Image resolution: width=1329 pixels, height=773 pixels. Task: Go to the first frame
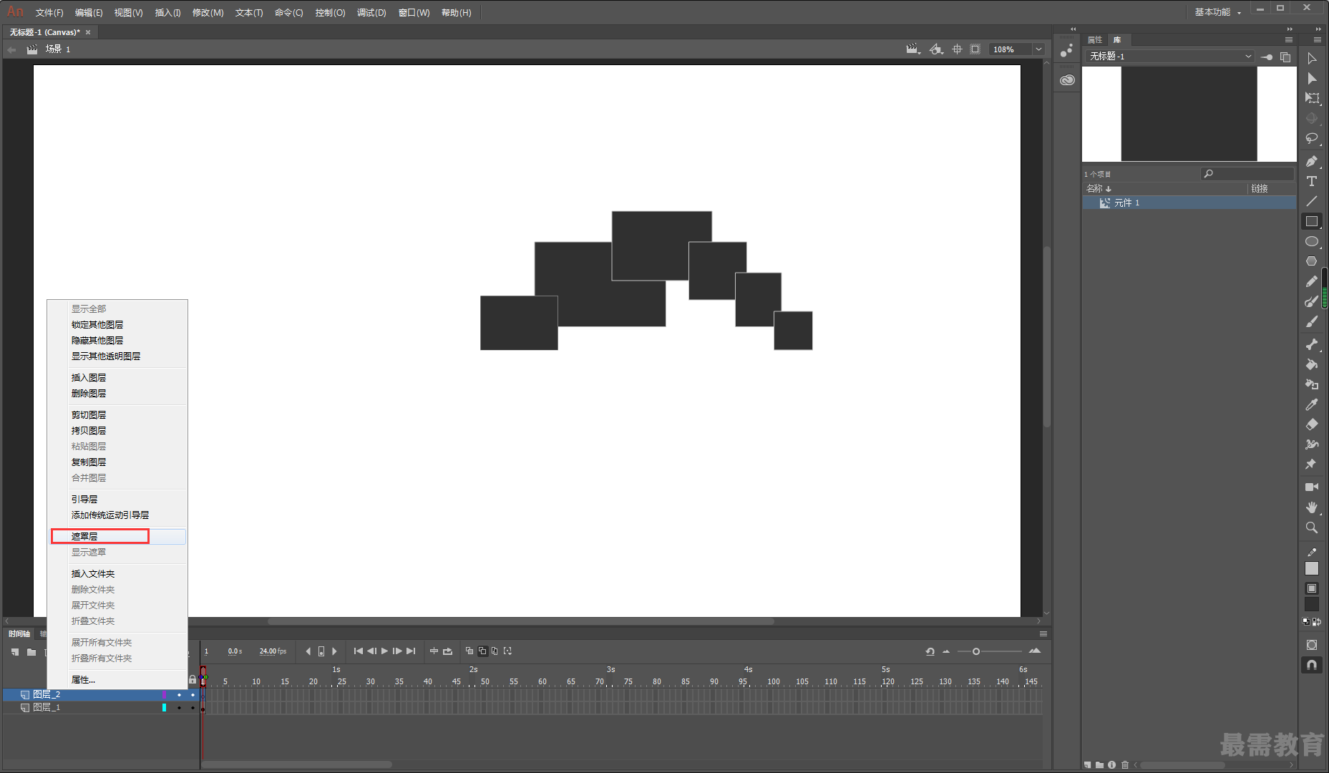tap(359, 651)
